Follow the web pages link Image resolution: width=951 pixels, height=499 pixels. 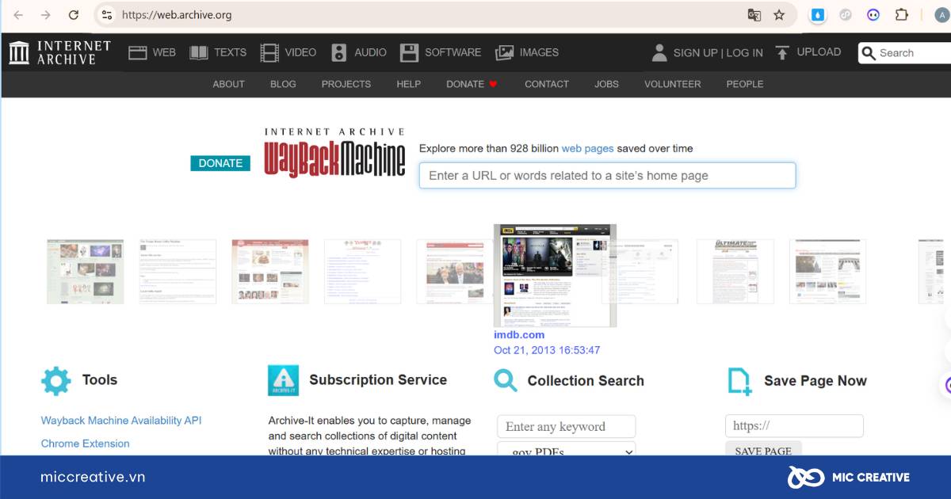(588, 148)
